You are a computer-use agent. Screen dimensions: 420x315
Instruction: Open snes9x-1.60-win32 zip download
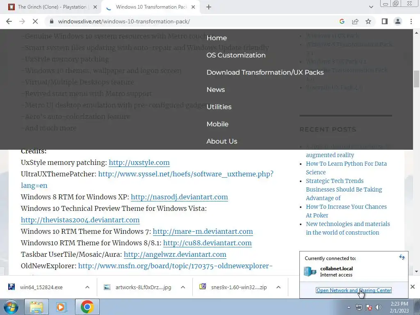pyautogui.click(x=239, y=287)
